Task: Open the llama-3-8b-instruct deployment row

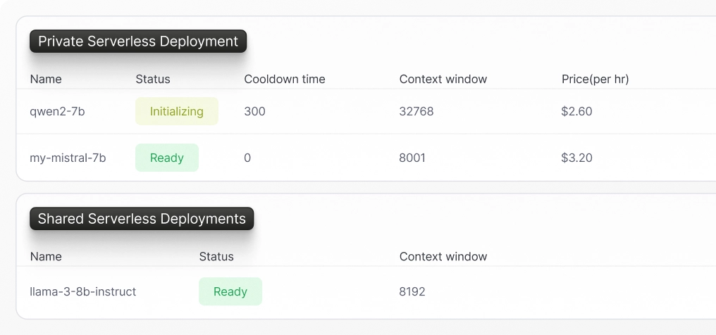Action: coord(366,291)
